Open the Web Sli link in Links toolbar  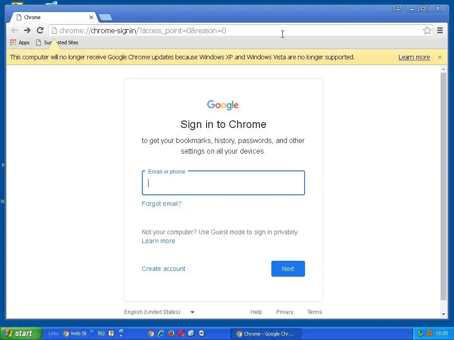click(74, 334)
